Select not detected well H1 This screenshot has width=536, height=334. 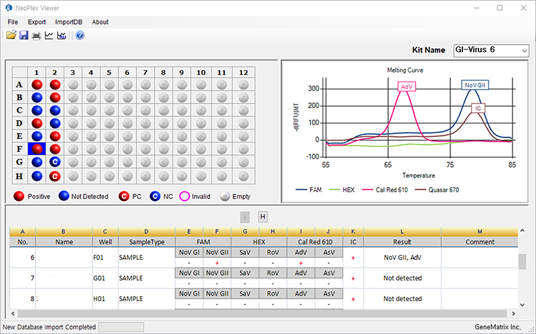(37, 176)
